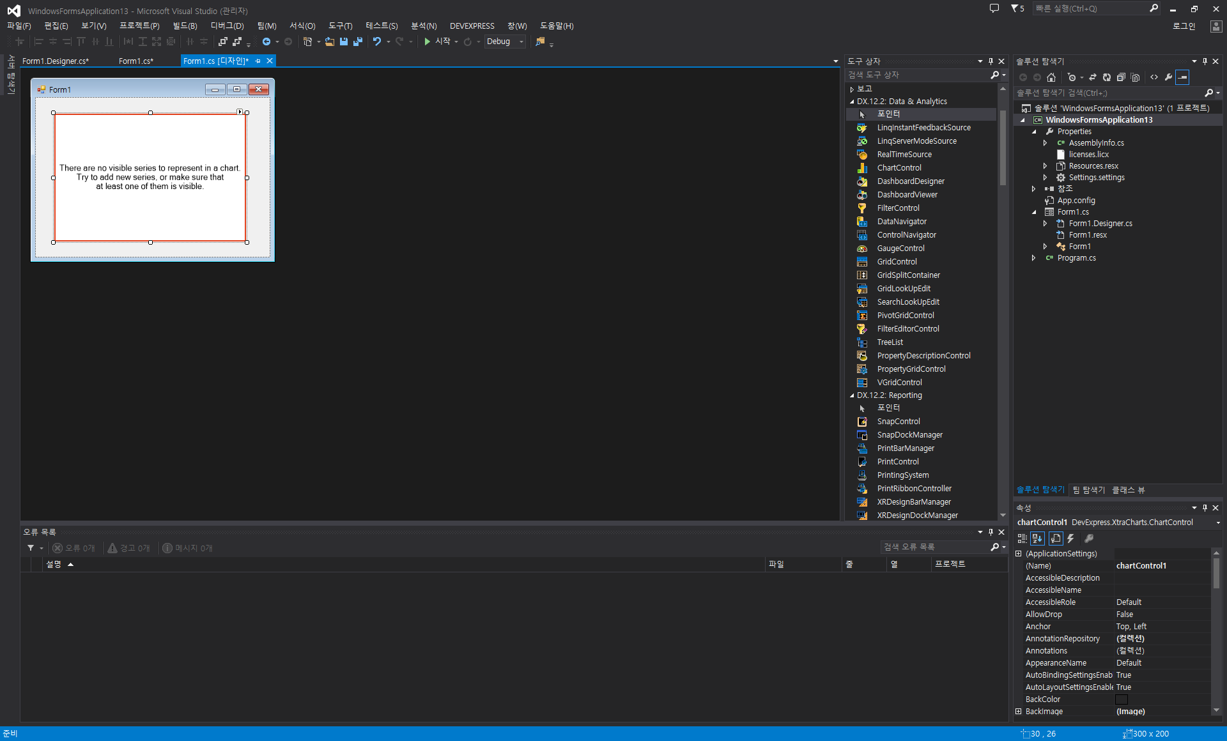The height and width of the screenshot is (741, 1227).
Task: Click the Home icon in Solution Explorer
Action: click(1051, 77)
